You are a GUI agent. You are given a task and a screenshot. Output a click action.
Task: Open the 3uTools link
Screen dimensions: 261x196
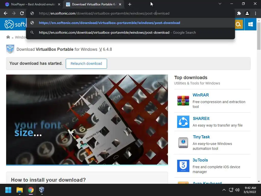(200, 160)
